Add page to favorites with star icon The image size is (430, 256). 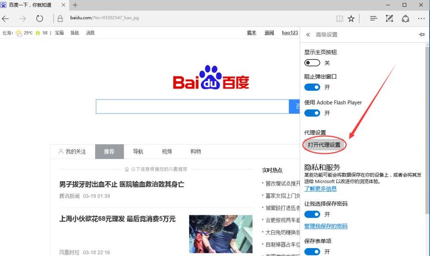click(351, 18)
